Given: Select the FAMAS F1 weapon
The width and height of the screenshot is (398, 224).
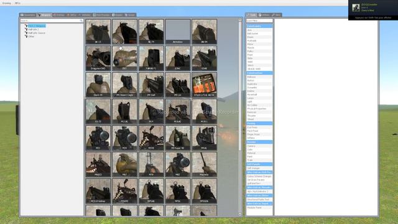Looking at the screenshot, I should coord(151,58).
